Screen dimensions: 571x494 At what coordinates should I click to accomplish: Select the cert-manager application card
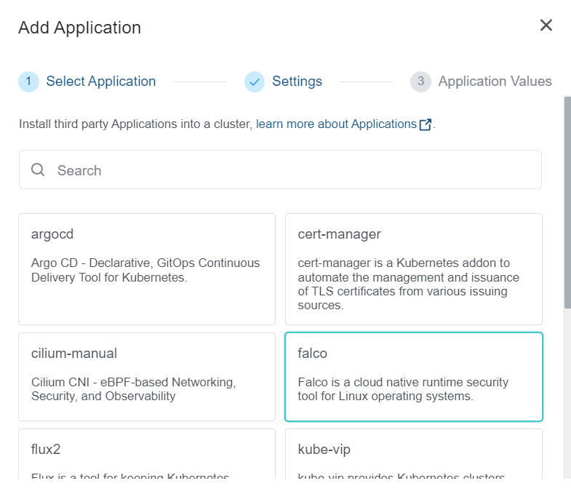414,269
